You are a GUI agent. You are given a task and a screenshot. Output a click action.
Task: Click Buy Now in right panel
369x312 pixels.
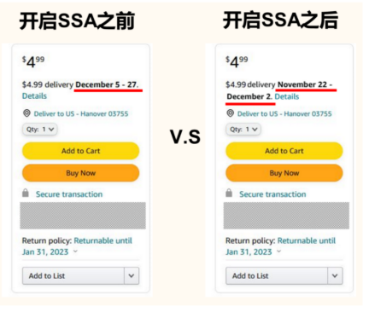point(284,173)
